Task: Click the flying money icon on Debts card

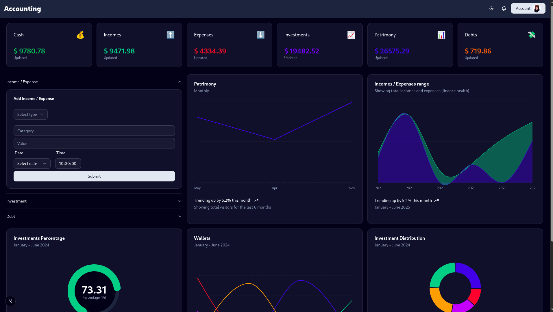Action: click(532, 35)
